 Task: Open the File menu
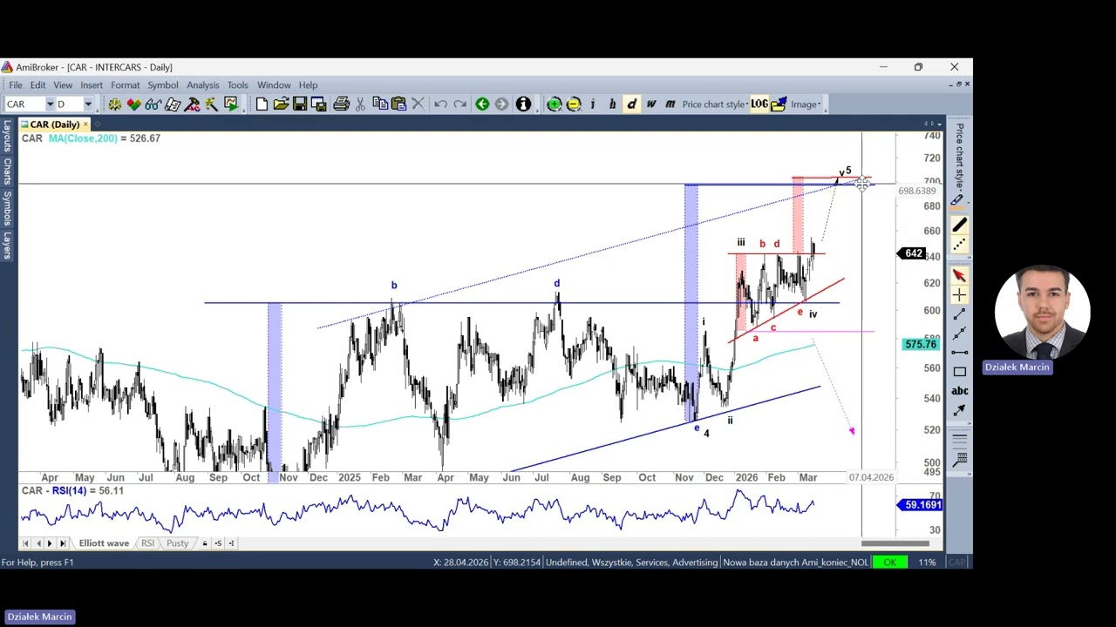(x=16, y=85)
